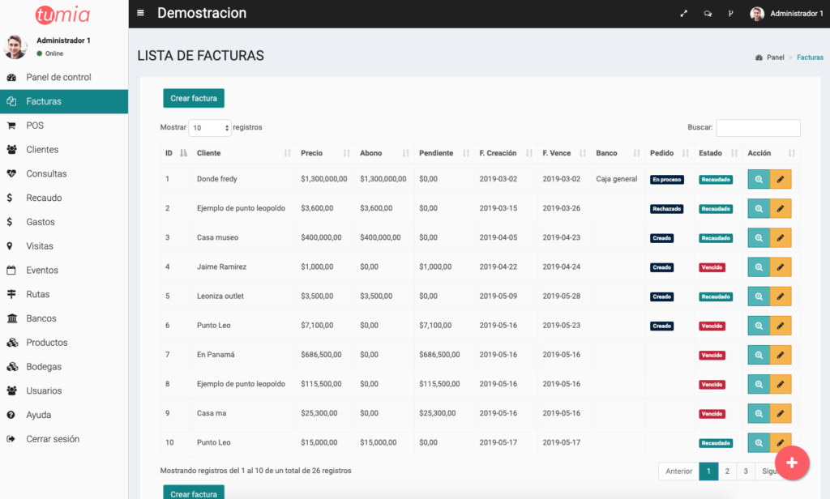Sort table by Cliente column
This screenshot has width=830, height=499.
[244, 153]
